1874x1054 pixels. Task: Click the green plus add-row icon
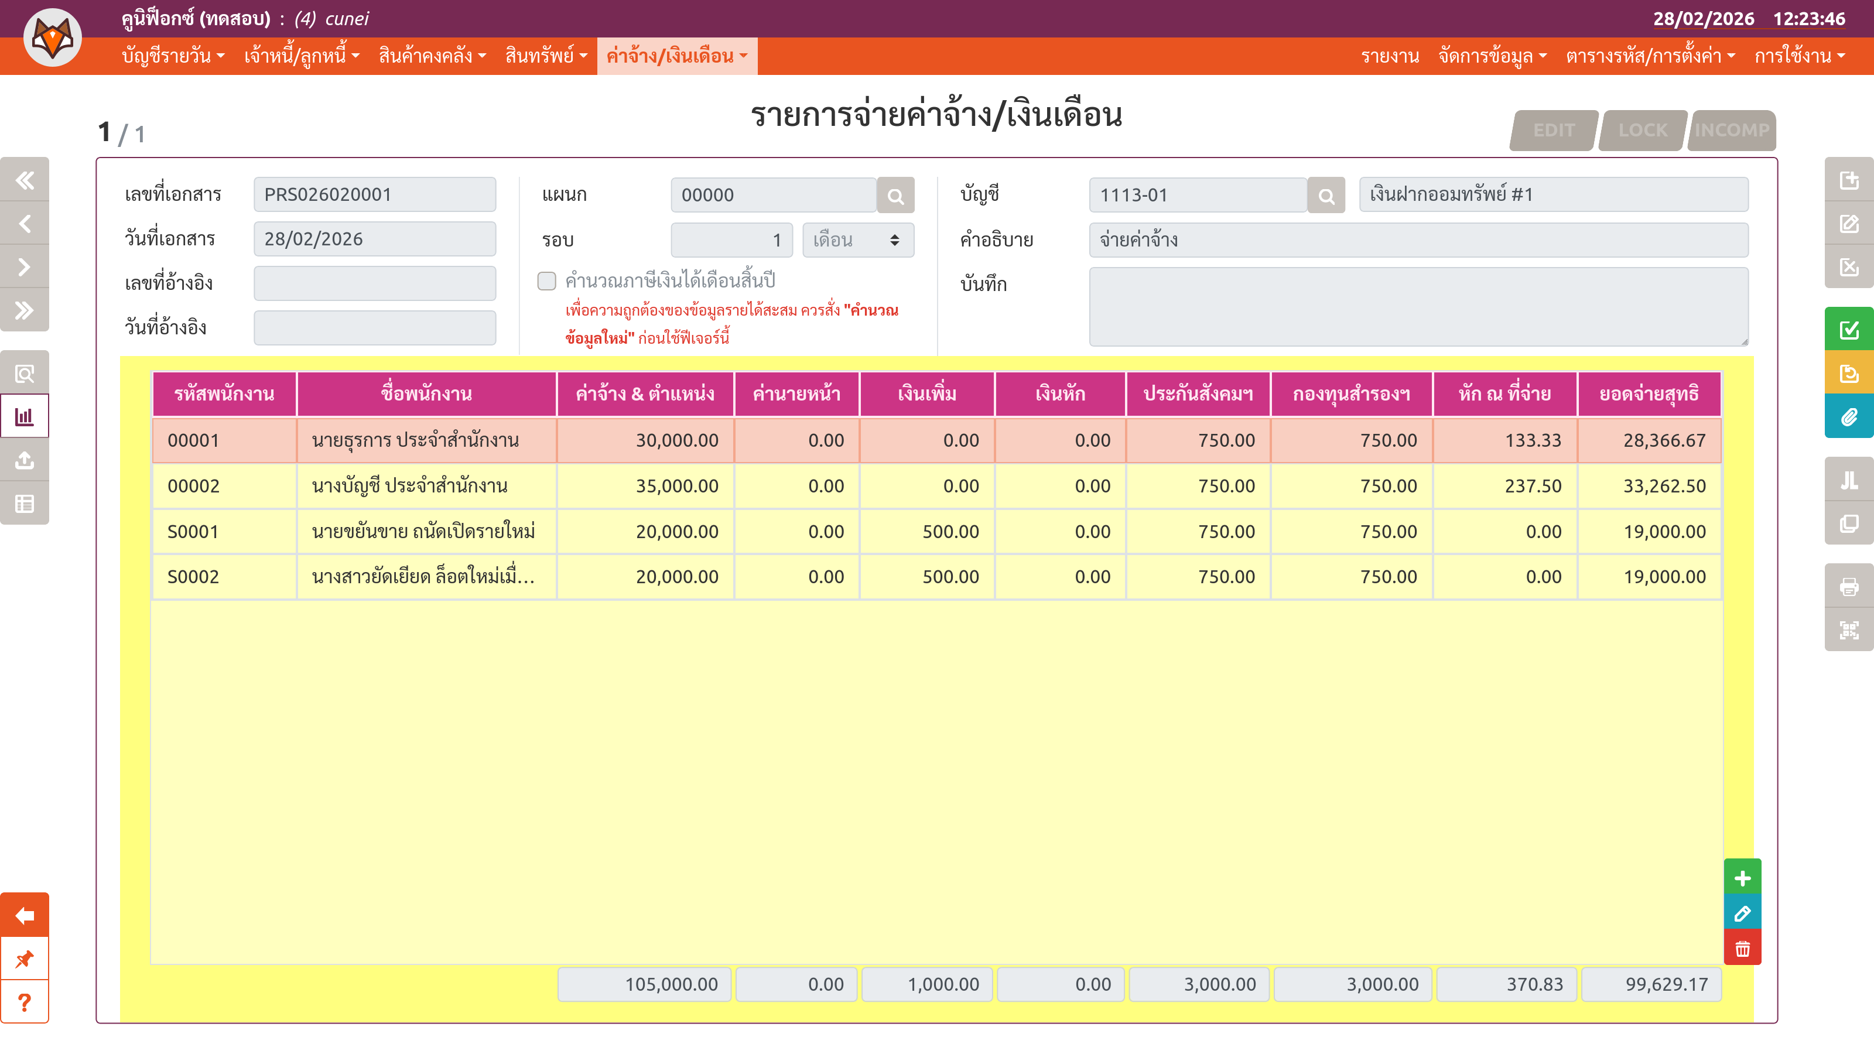click(x=1742, y=878)
